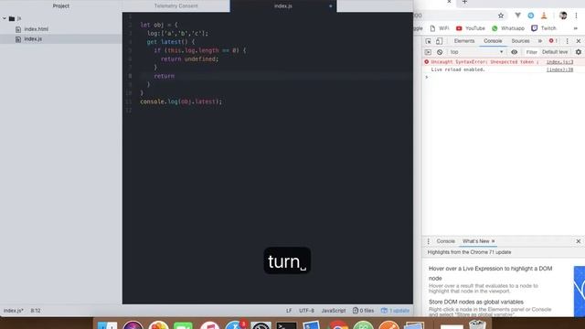Open console settings gear

(x=579, y=52)
